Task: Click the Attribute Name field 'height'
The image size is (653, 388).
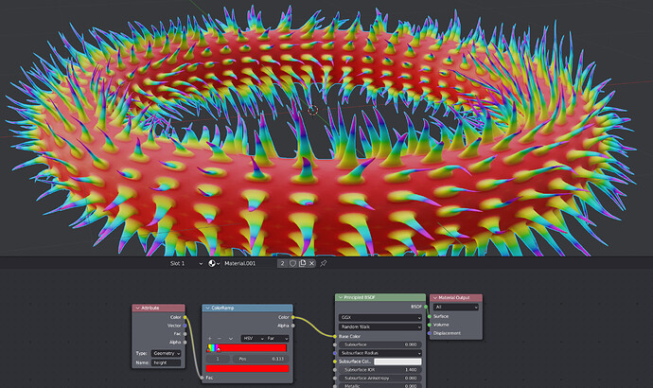Action: coord(166,363)
